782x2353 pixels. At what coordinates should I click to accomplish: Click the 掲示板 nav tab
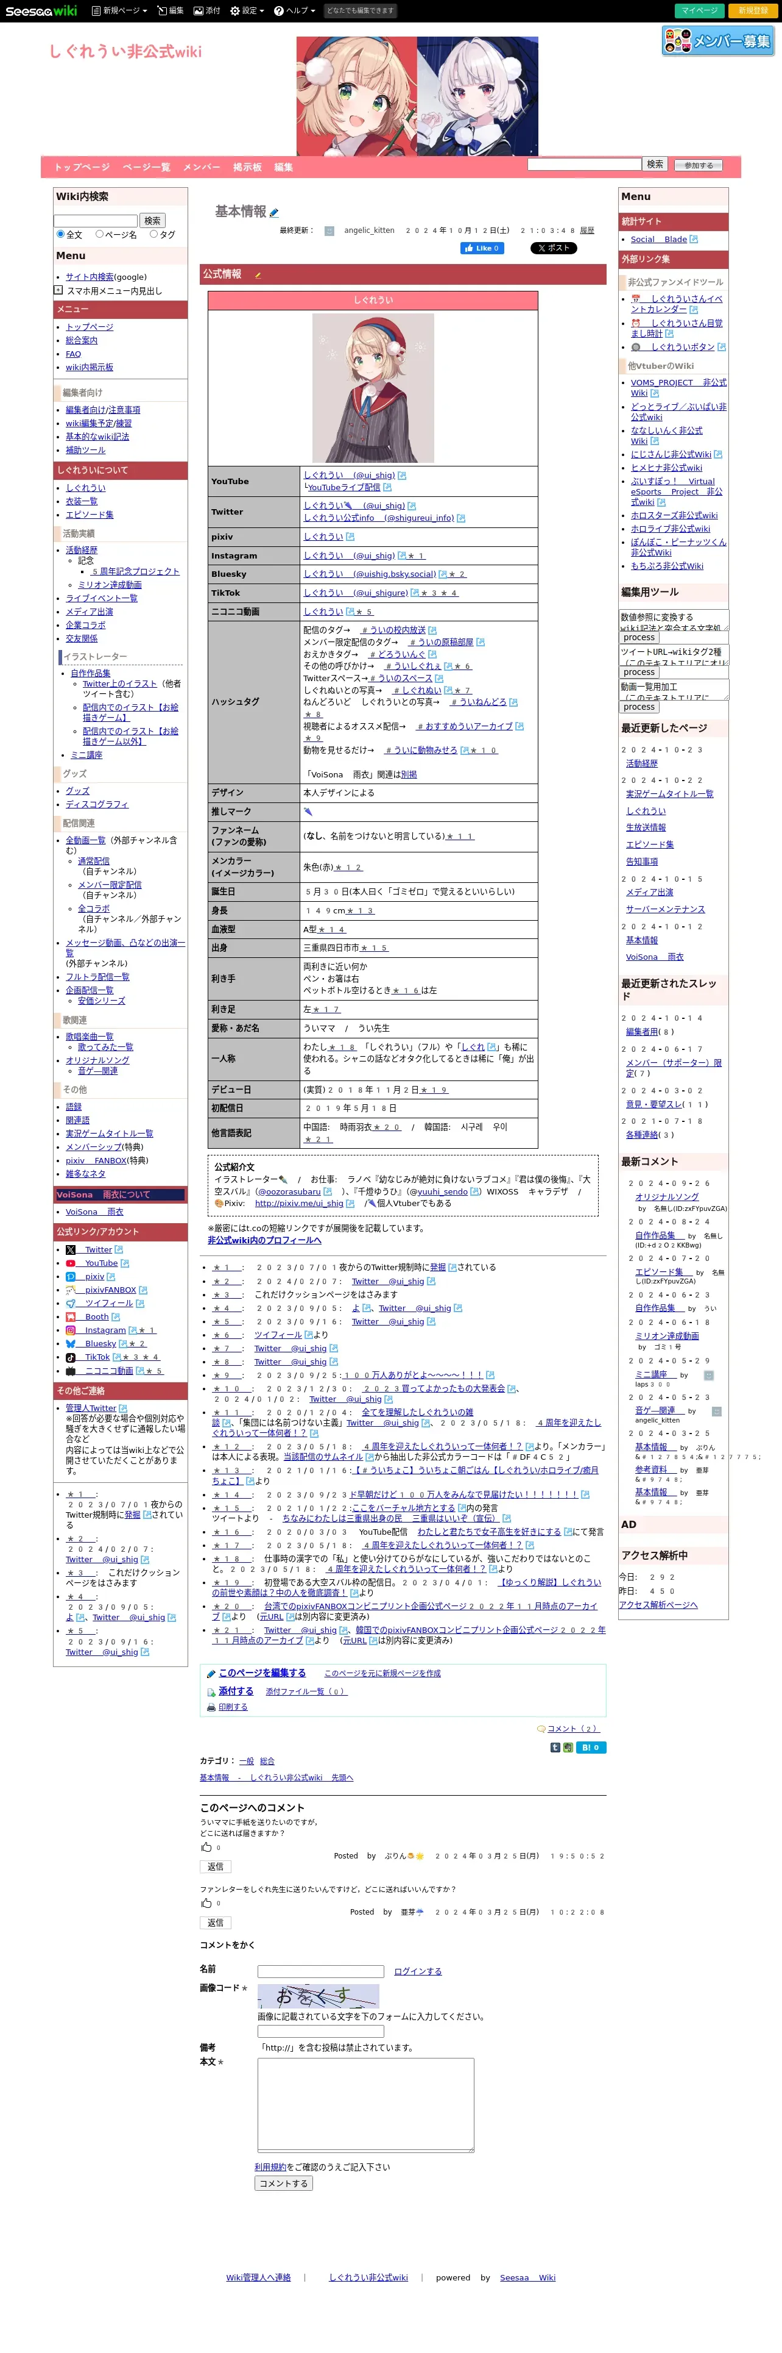tap(247, 167)
